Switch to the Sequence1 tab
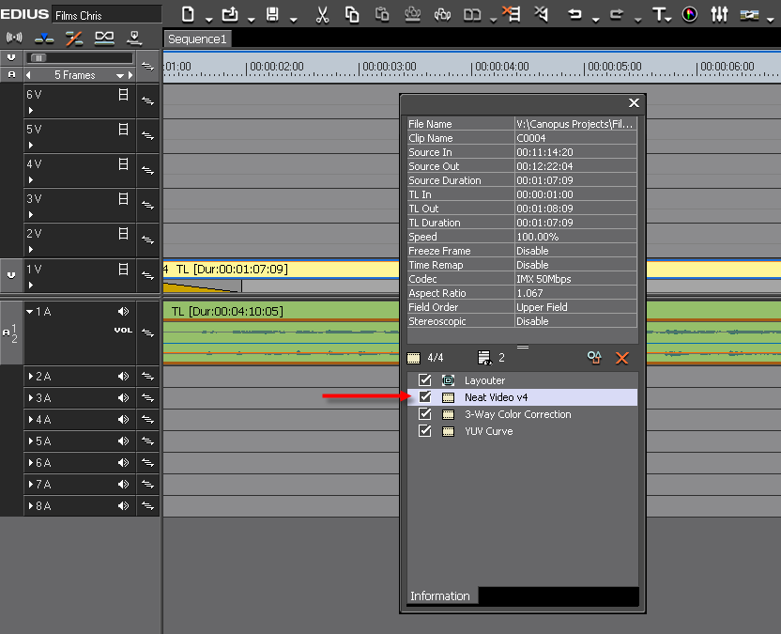The image size is (781, 634). [197, 39]
